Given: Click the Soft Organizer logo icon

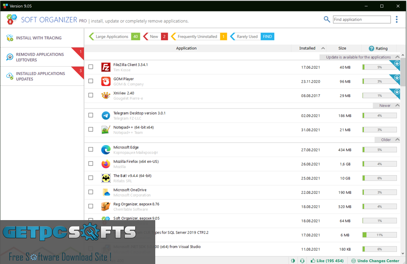Looking at the screenshot, I should pos(11,20).
